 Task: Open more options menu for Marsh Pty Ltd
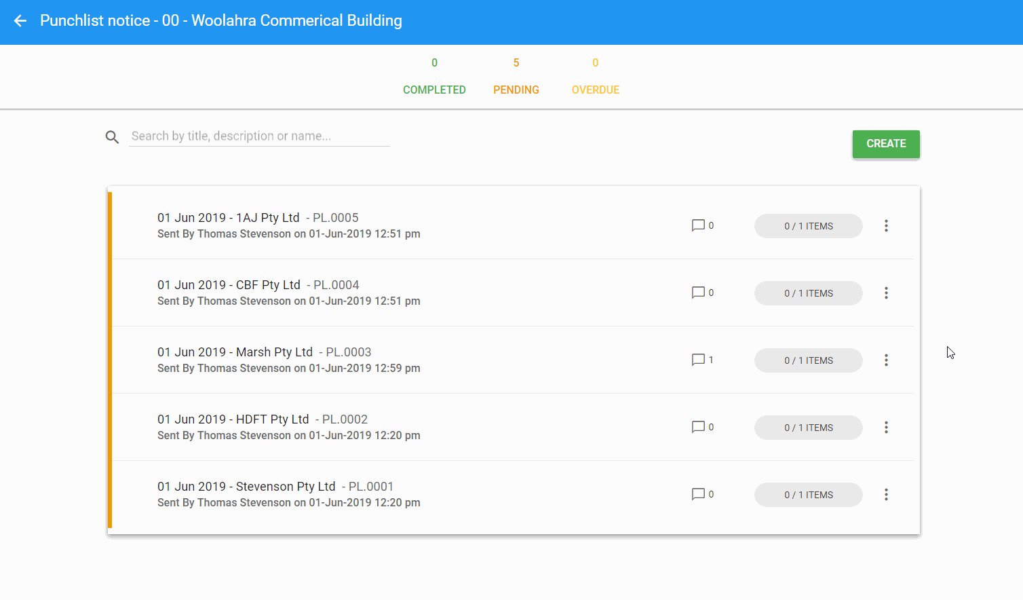click(886, 360)
